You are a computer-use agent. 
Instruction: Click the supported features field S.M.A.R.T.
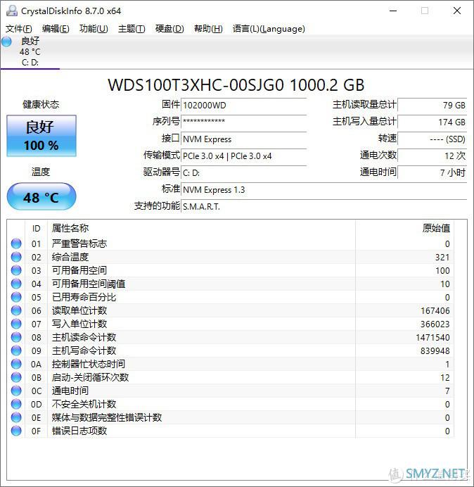point(324,206)
